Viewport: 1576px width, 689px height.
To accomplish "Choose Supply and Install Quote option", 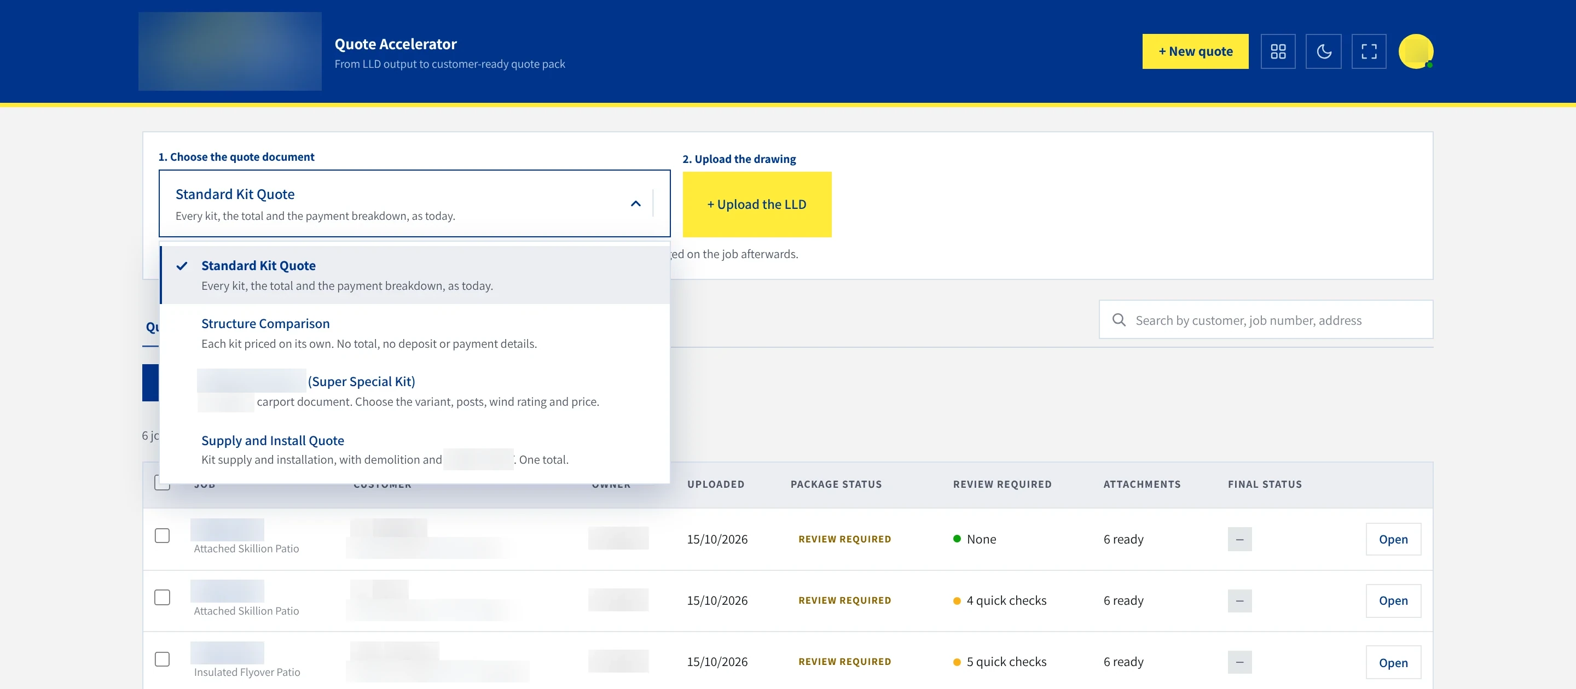I will 415,449.
